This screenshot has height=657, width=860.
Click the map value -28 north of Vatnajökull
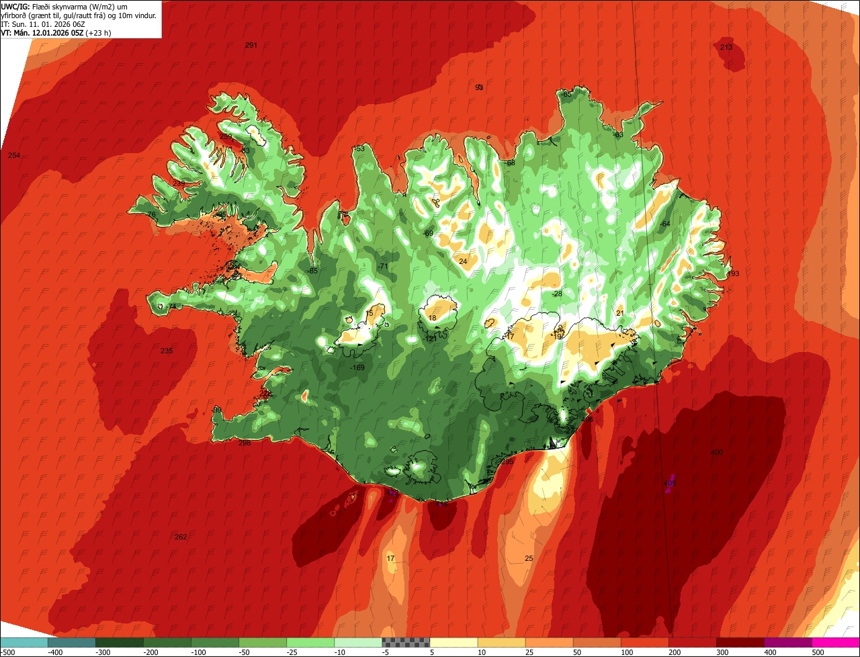[x=556, y=294]
